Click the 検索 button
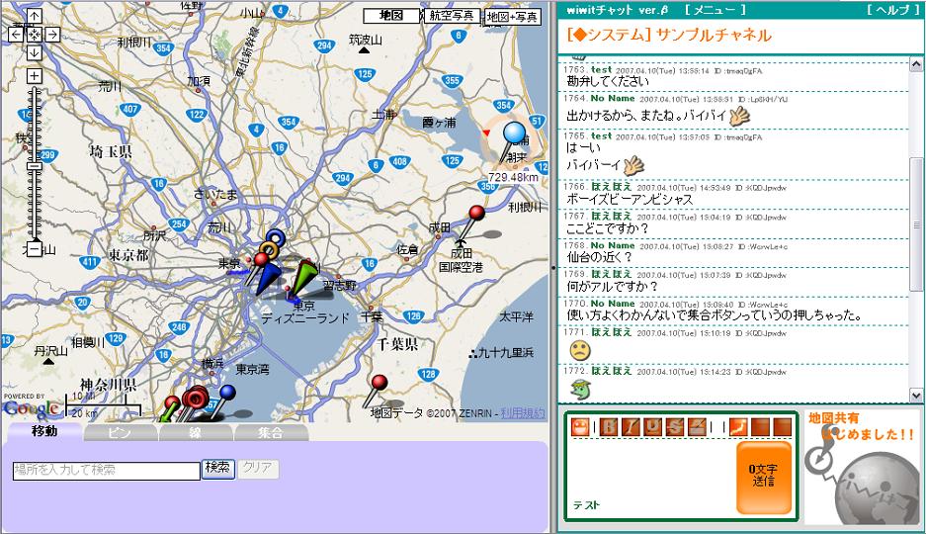The height and width of the screenshot is (534, 926). [x=218, y=468]
